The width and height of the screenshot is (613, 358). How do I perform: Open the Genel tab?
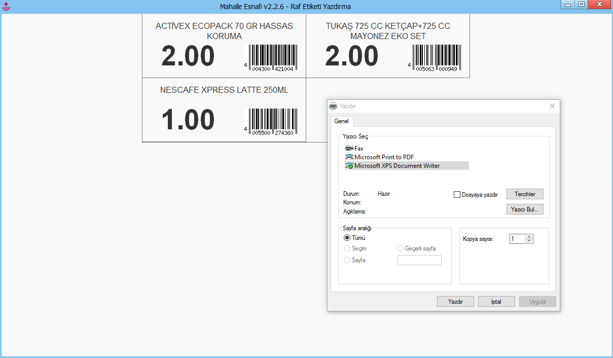coord(342,121)
